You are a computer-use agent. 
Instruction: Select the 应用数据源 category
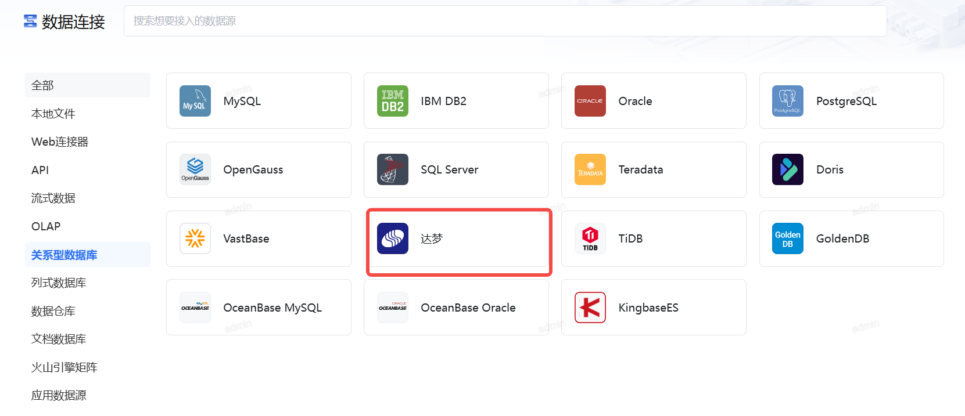pyautogui.click(x=88, y=395)
